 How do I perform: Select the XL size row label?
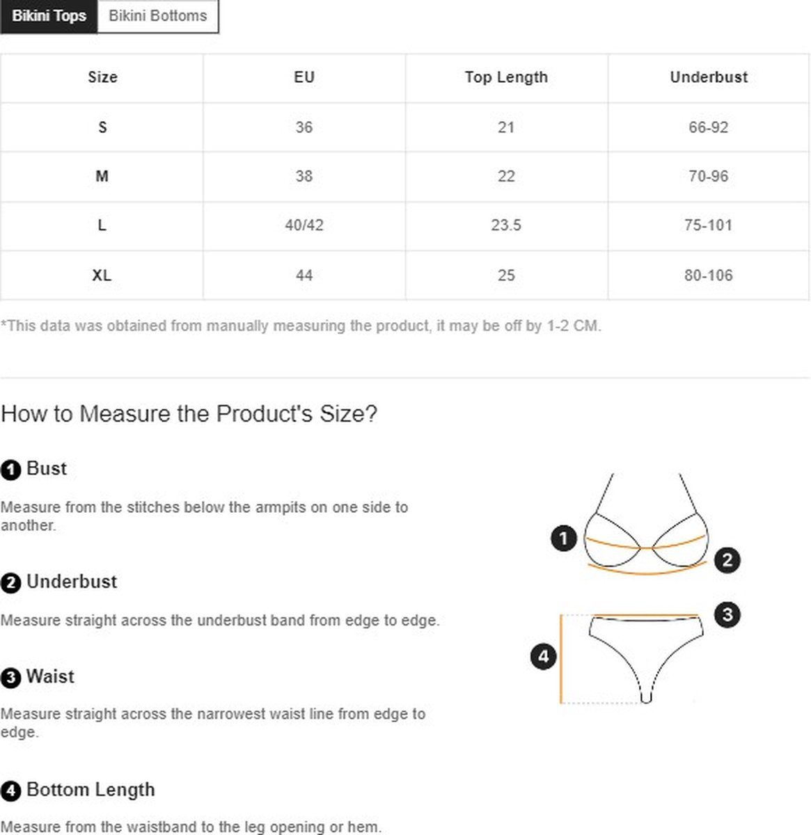(x=102, y=276)
